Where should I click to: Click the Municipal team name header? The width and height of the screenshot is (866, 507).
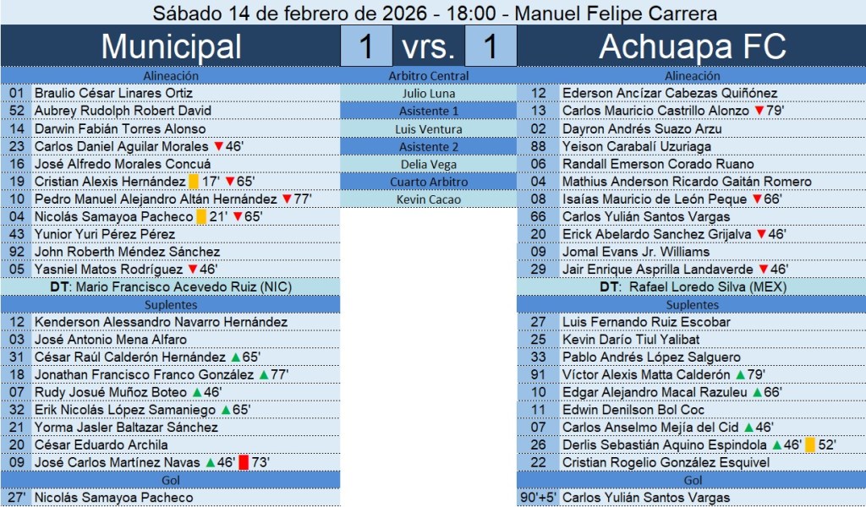(x=171, y=46)
